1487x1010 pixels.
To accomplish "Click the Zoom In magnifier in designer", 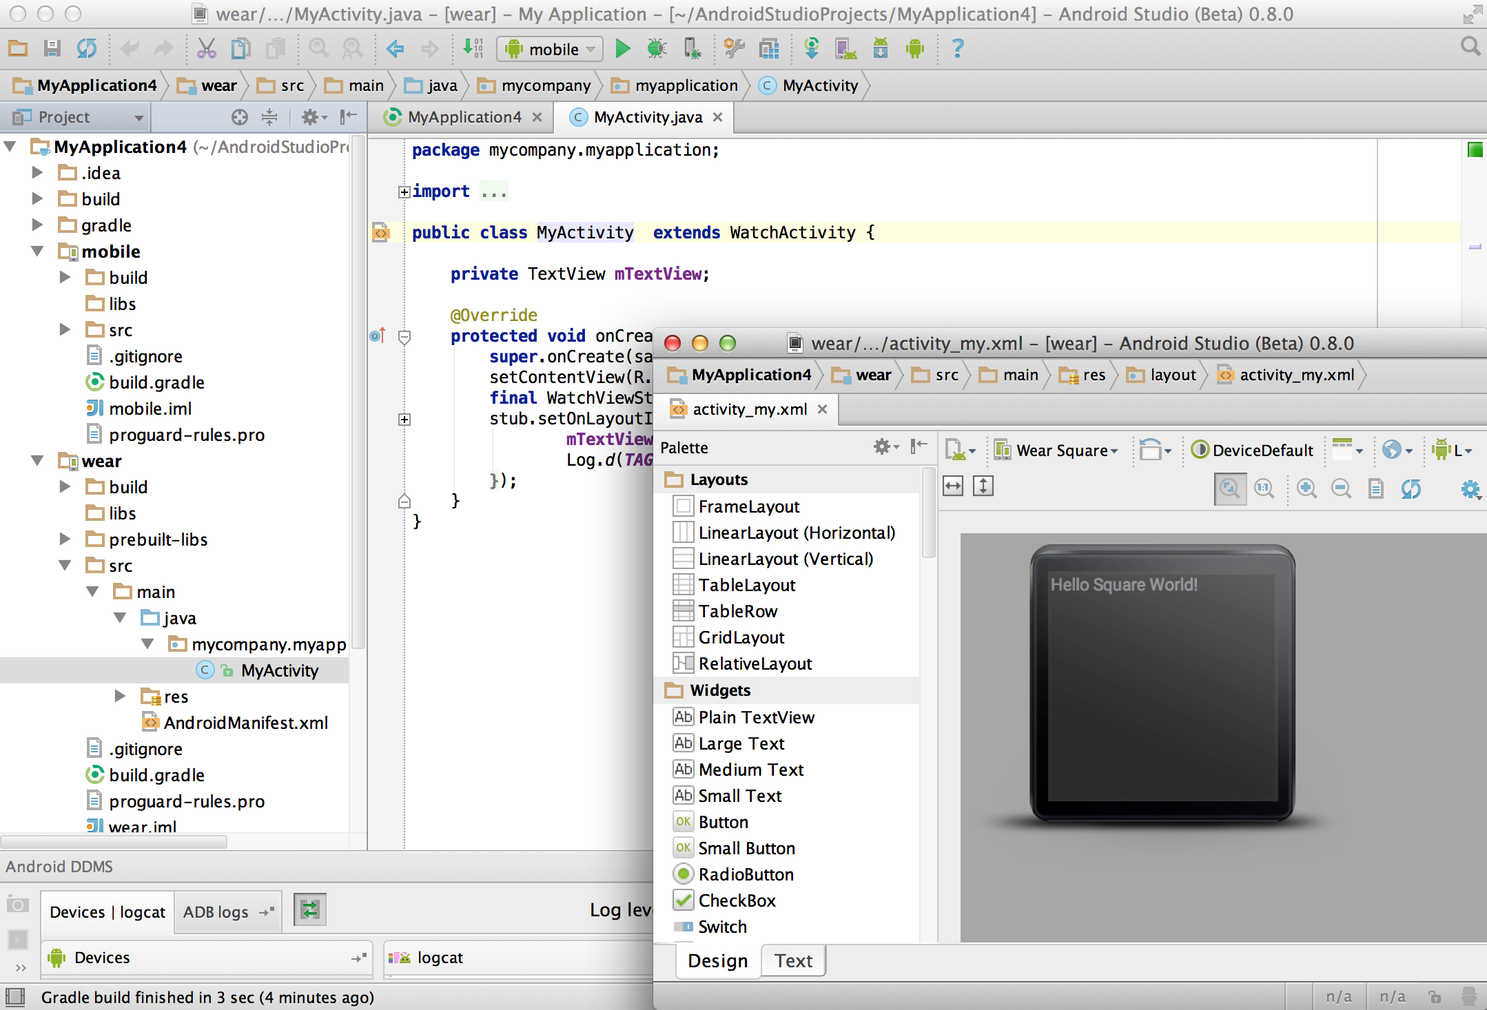I will pyautogui.click(x=1306, y=488).
